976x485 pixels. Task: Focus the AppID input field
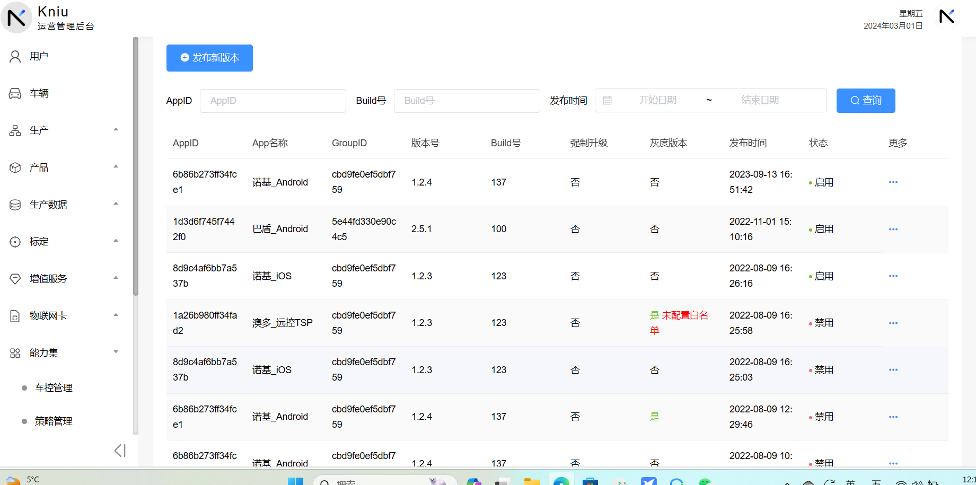(272, 101)
